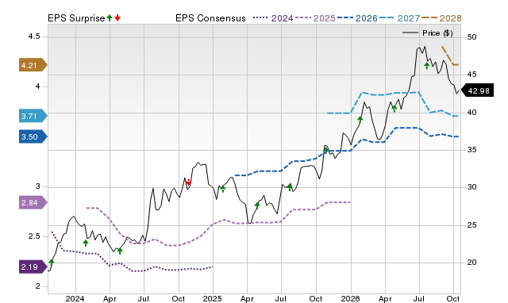Click the black 42.98 current price tag
Image resolution: width=508 pixels, height=303 pixels.
point(477,90)
